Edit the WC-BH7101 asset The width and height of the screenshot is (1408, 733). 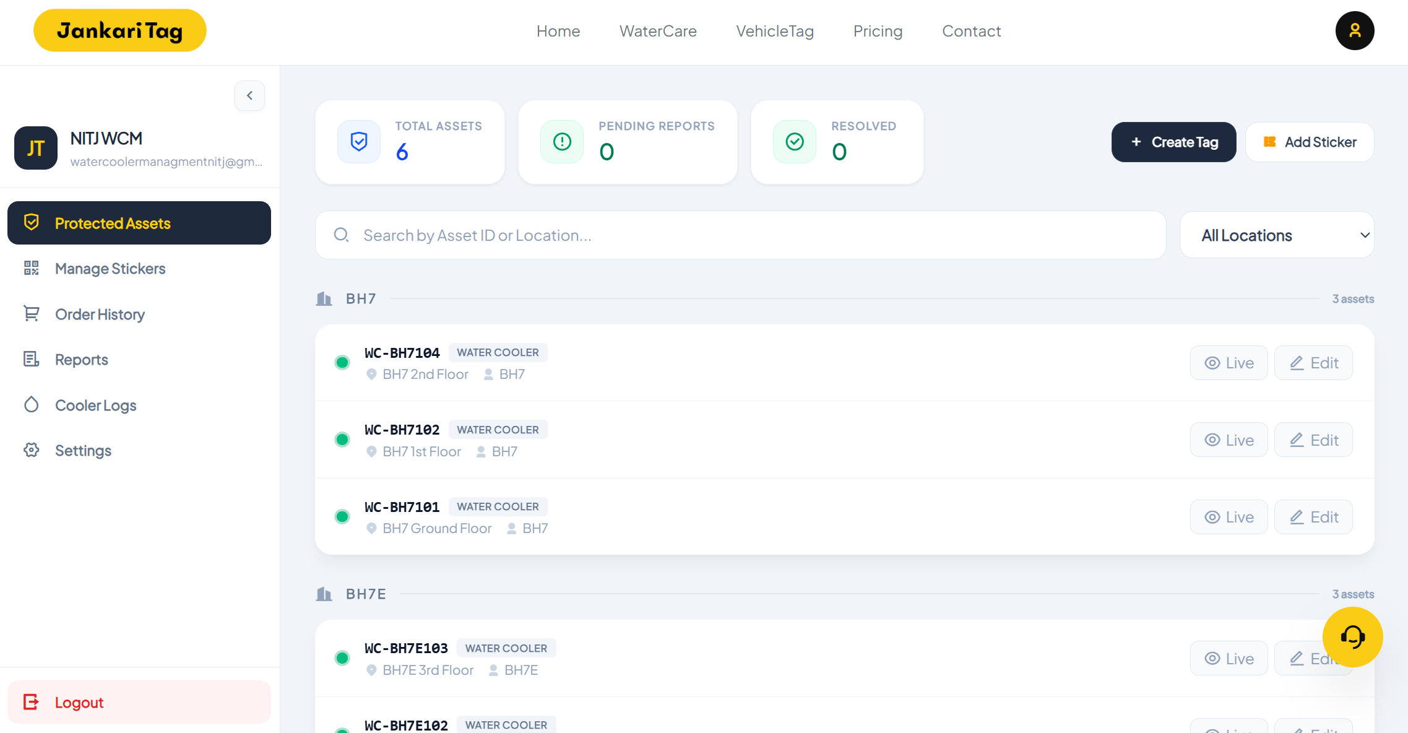pos(1313,517)
